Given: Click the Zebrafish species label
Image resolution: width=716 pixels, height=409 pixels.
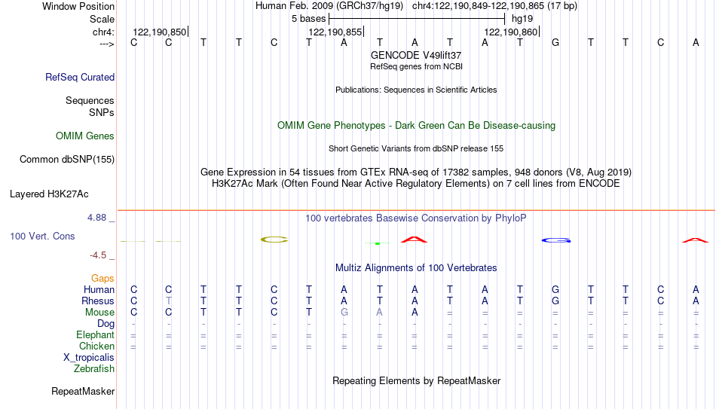Looking at the screenshot, I should click(x=94, y=368).
